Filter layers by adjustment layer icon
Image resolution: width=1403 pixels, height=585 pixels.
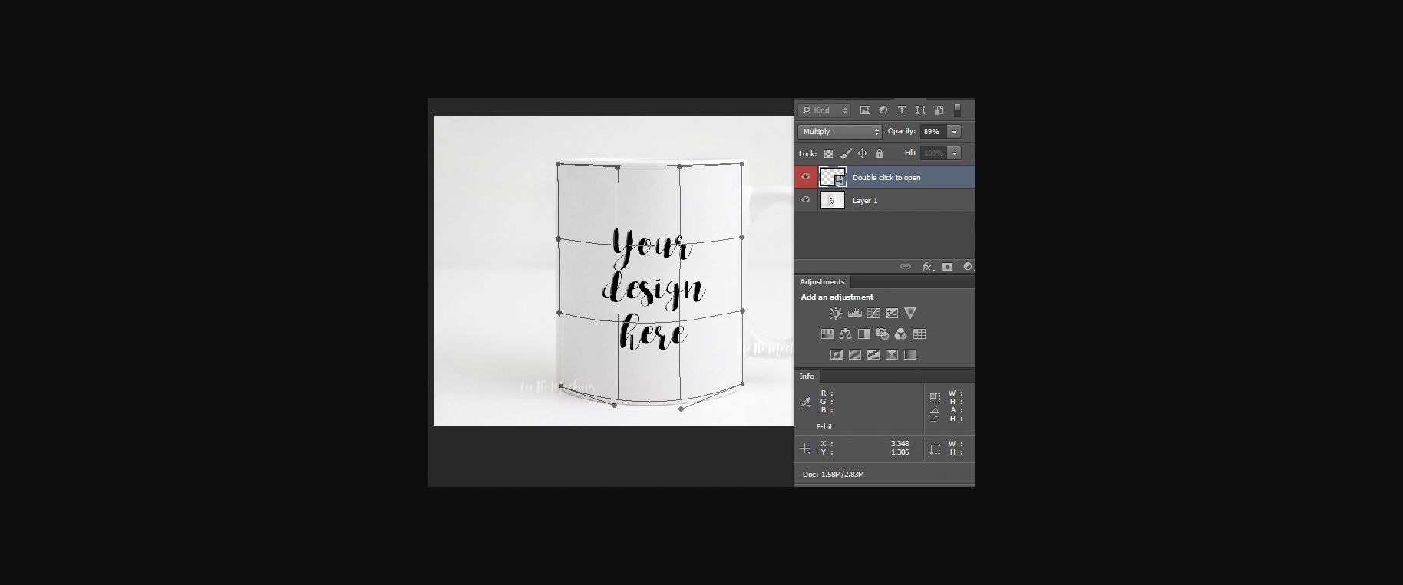click(x=883, y=110)
